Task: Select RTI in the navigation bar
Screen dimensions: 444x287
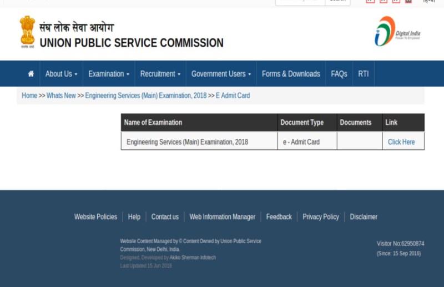Action: pyautogui.click(x=363, y=74)
